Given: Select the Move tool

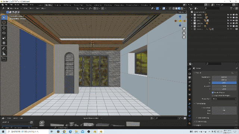Looking at the screenshot, I should tap(4, 28).
